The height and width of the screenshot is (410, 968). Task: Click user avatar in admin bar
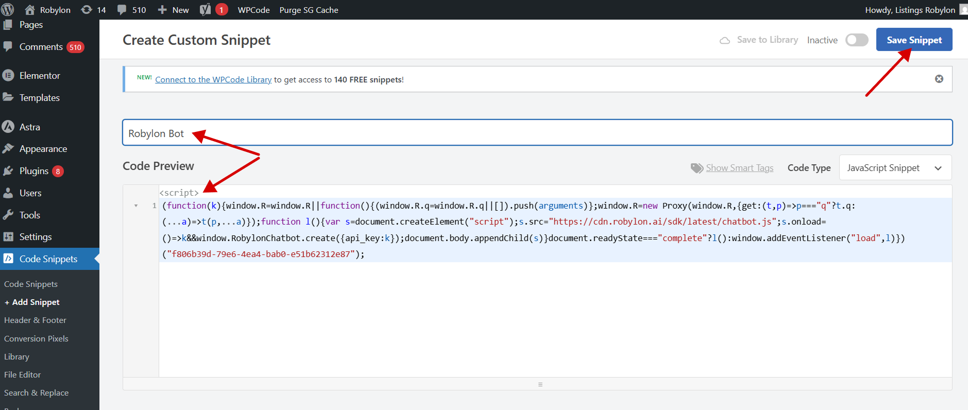[963, 10]
